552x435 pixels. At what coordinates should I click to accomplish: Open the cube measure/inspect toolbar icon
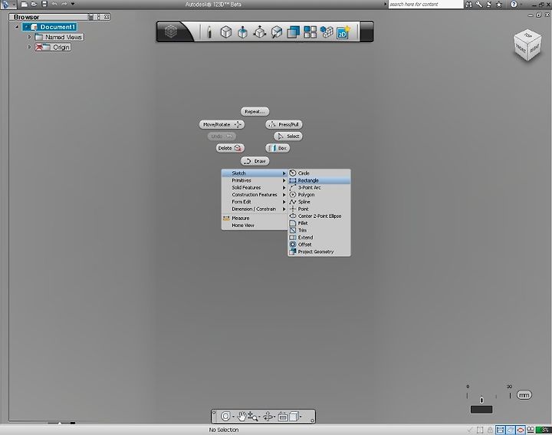click(x=277, y=32)
